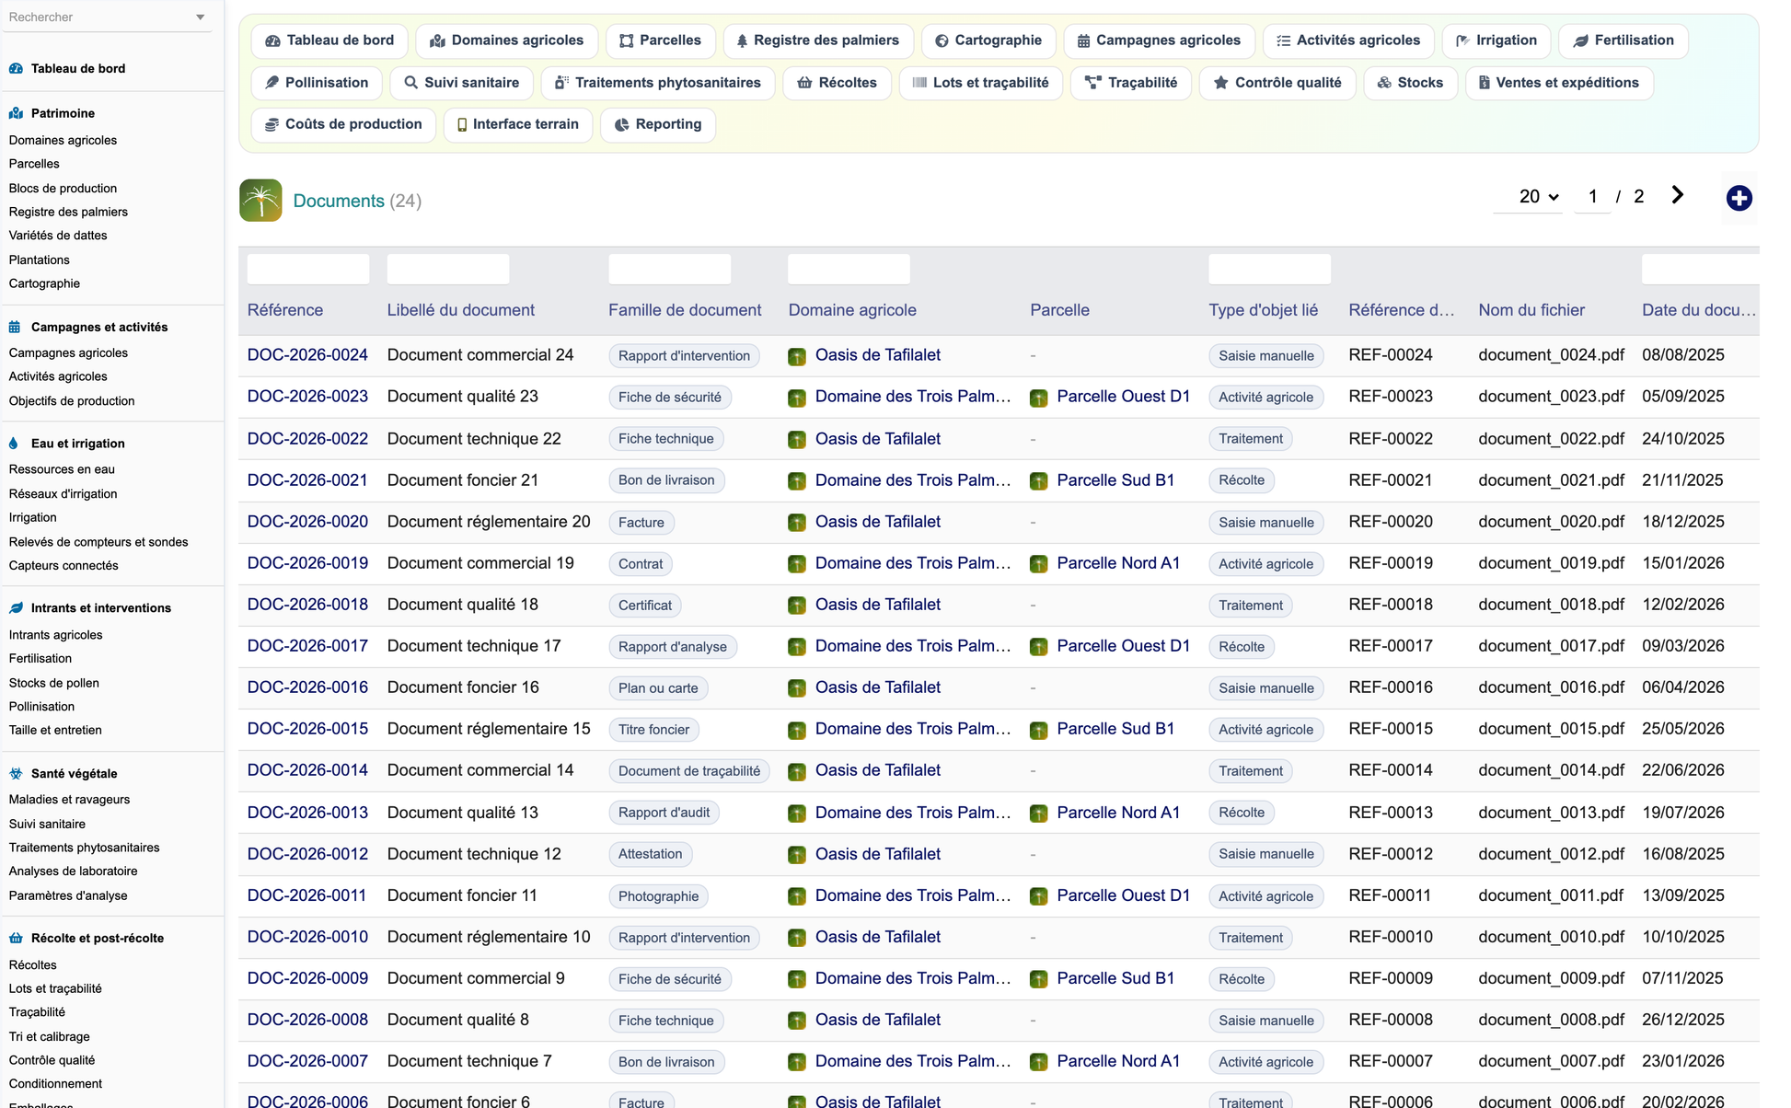Click the Photographie tag in DOC-2026-0011 row
This screenshot has width=1791, height=1108.
pyautogui.click(x=658, y=896)
